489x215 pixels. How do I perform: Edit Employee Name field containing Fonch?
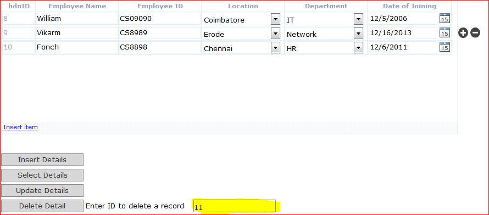pyautogui.click(x=77, y=47)
